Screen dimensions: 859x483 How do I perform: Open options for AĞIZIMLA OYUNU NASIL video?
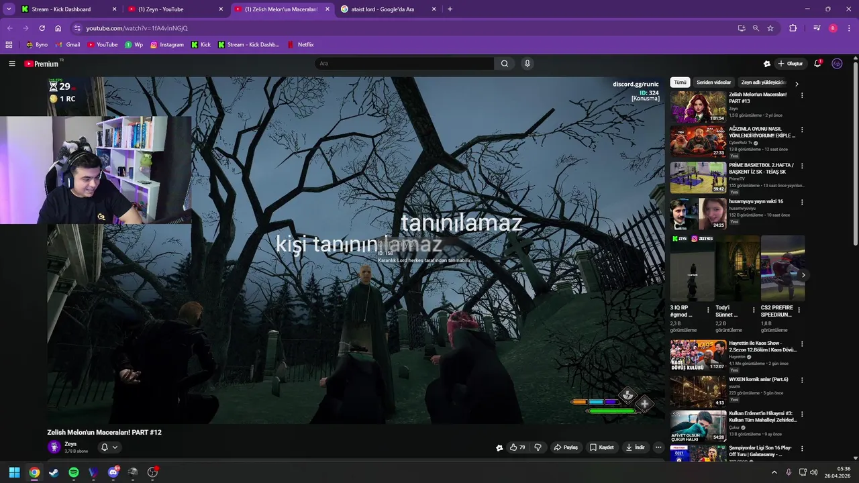pyautogui.click(x=802, y=129)
